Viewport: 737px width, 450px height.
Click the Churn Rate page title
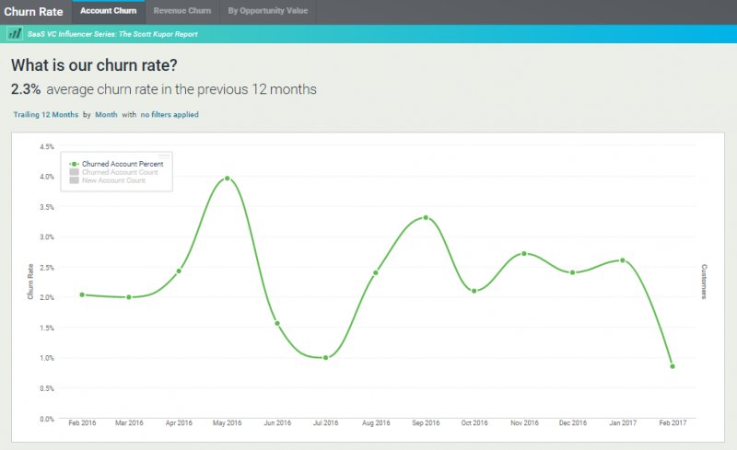(33, 12)
